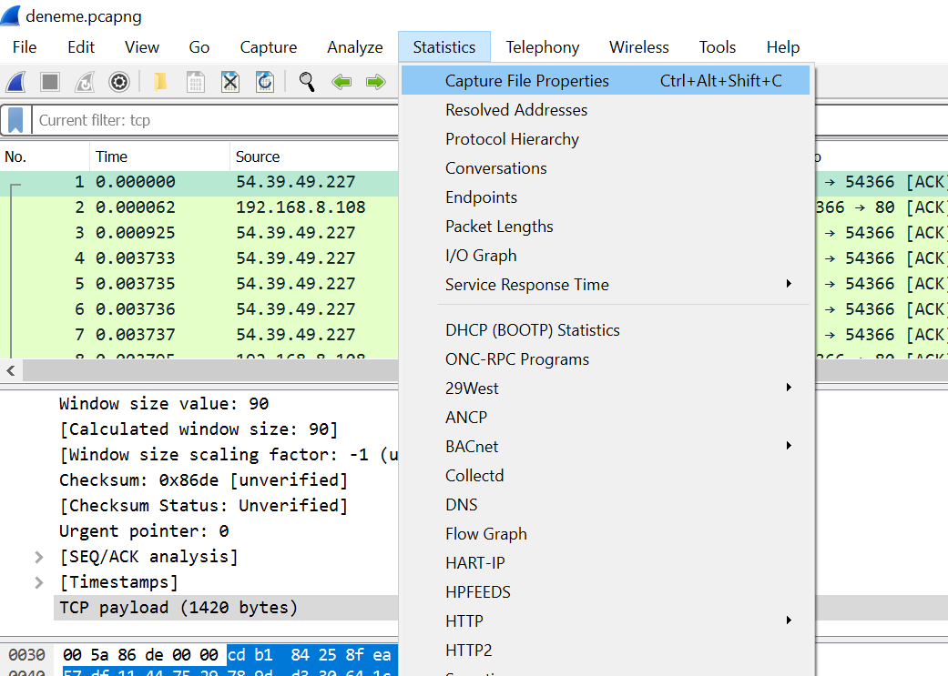Expand the [SEQ/ACK analysis] tree node
The image size is (948, 676).
pyautogui.click(x=38, y=557)
